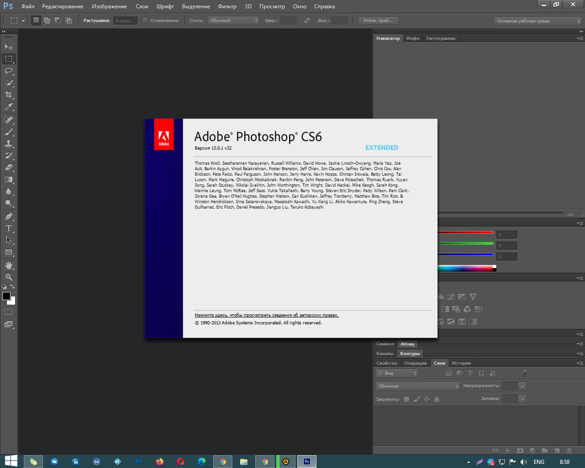Viewport: 585px width, 468px height.
Task: Click the copyright info link in About dialog
Action: 267,315
